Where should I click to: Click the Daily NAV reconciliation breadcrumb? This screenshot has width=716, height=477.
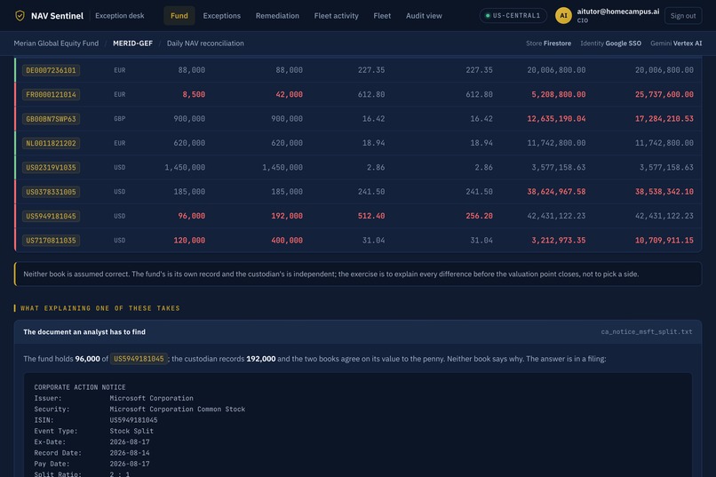205,44
